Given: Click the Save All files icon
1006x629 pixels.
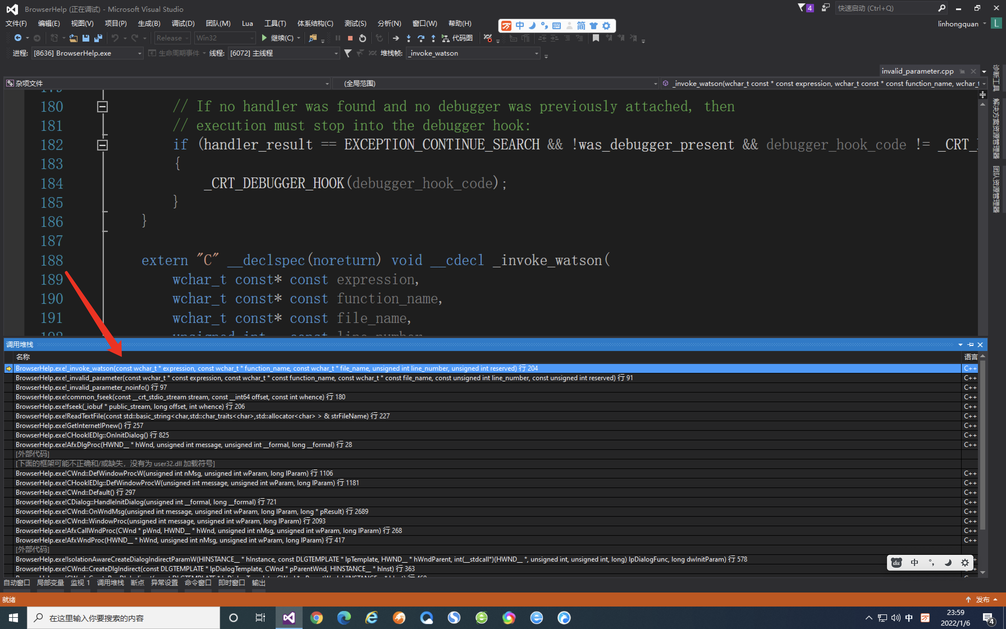Looking at the screenshot, I should point(98,38).
